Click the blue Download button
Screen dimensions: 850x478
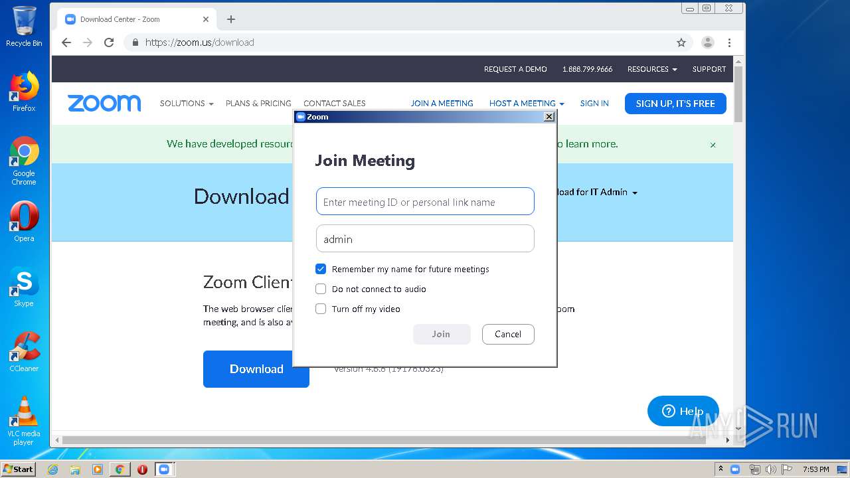(x=256, y=369)
